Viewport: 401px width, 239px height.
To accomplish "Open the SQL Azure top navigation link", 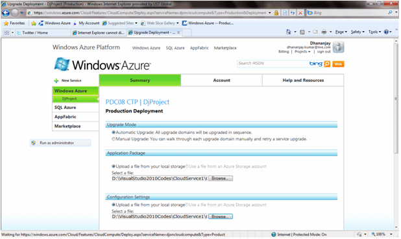I will [x=175, y=48].
